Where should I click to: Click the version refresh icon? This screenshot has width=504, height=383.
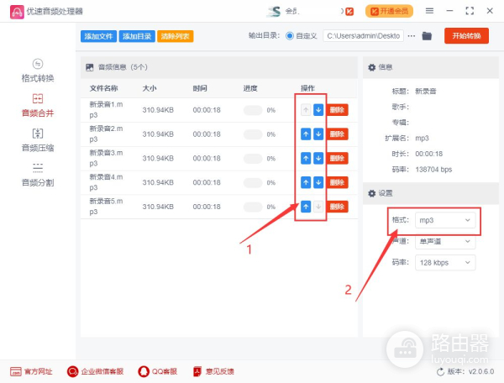click(x=440, y=372)
